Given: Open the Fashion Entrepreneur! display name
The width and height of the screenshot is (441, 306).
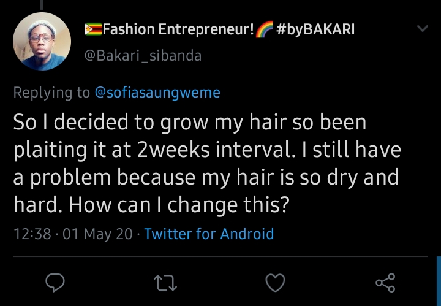Looking at the screenshot, I should pos(178,29).
